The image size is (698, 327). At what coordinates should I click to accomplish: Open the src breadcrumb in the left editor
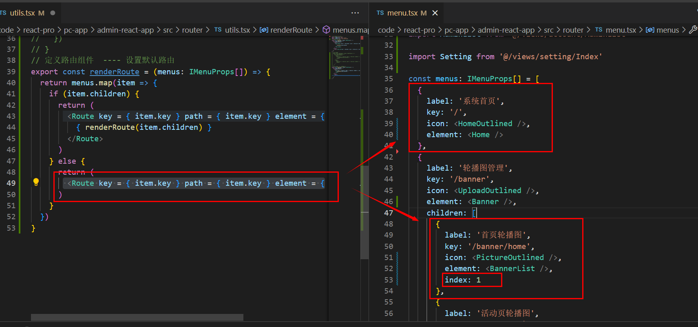pyautogui.click(x=168, y=30)
